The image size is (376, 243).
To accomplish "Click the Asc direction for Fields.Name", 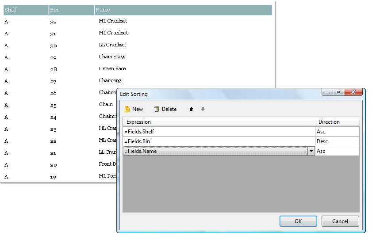I will point(337,151).
